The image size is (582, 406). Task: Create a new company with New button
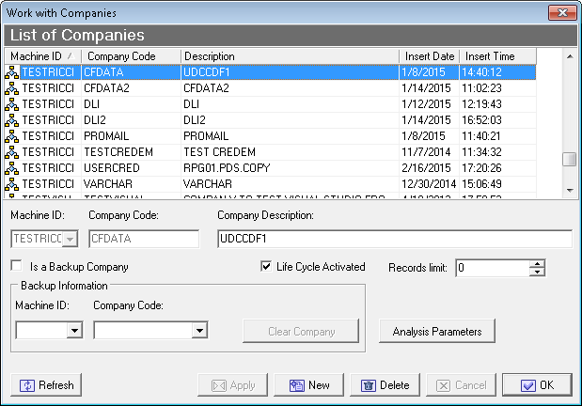(309, 385)
